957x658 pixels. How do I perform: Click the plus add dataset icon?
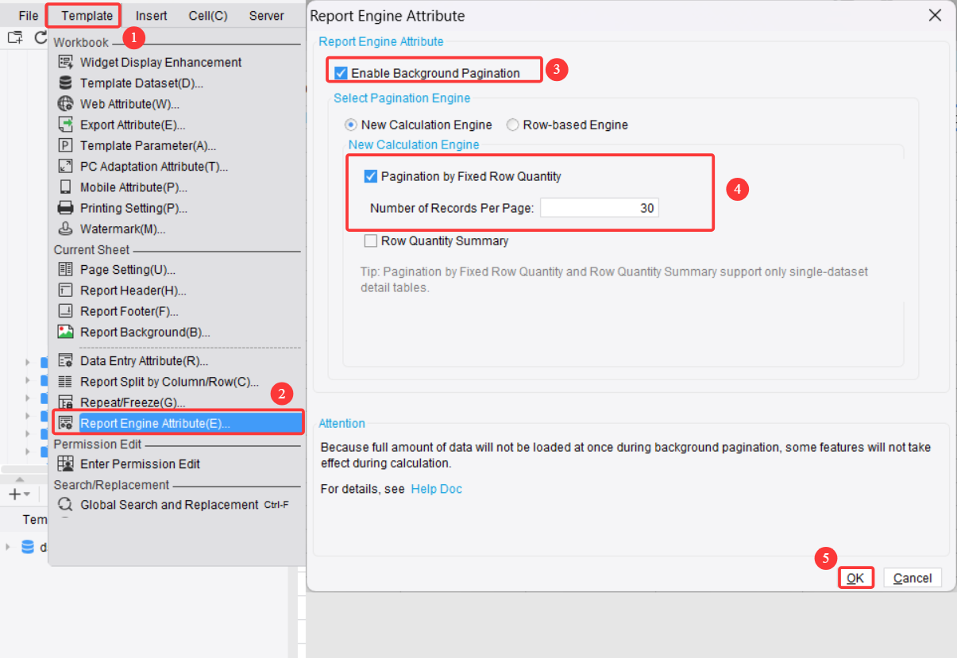[14, 494]
